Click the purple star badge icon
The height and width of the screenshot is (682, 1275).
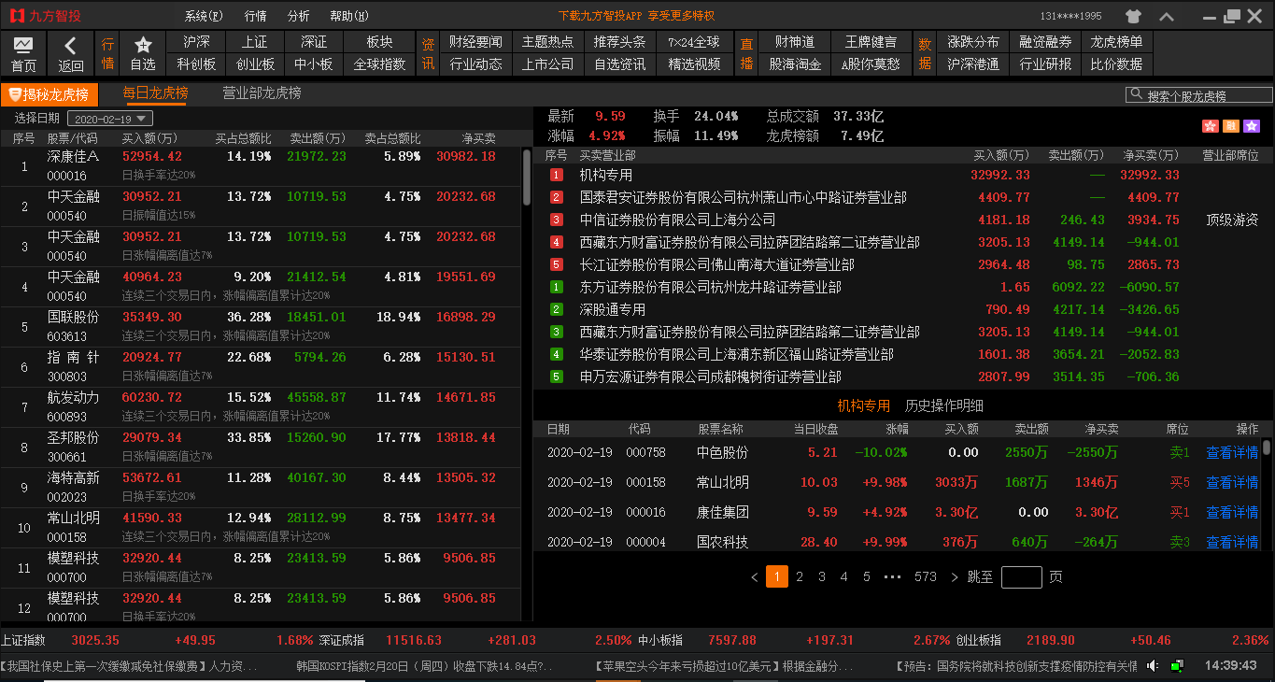[x=1252, y=126]
